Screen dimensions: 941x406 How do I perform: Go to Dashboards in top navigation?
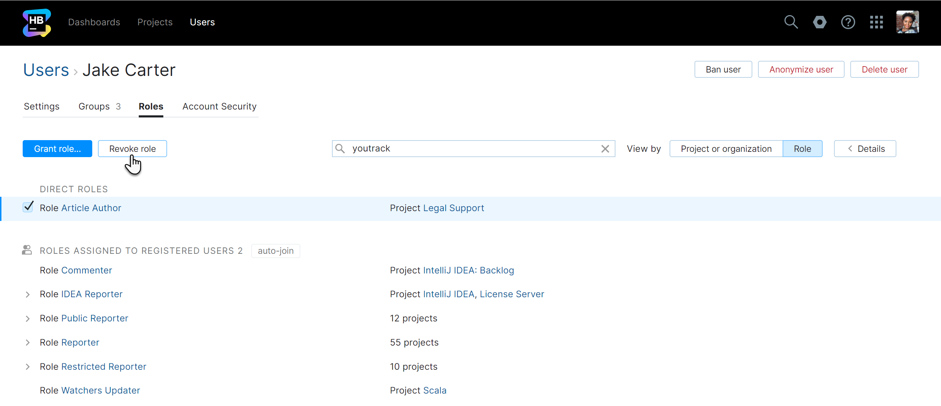(94, 22)
